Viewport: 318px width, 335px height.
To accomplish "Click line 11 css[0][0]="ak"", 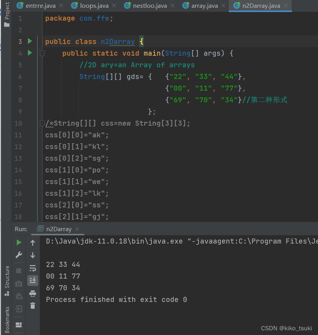I will (x=77, y=135).
